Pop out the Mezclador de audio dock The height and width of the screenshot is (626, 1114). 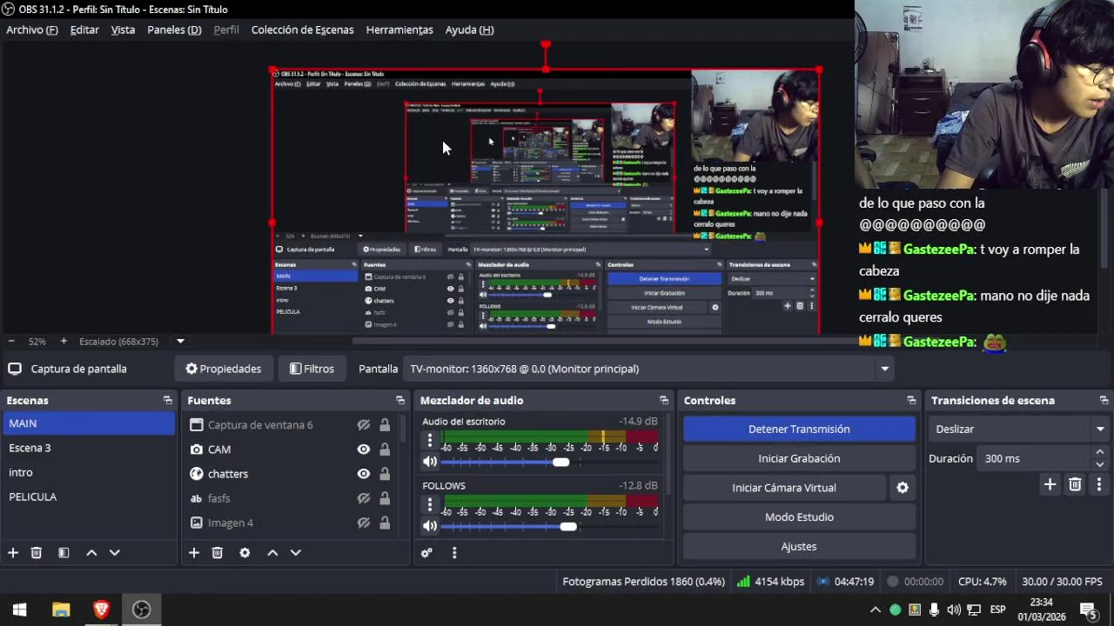664,401
